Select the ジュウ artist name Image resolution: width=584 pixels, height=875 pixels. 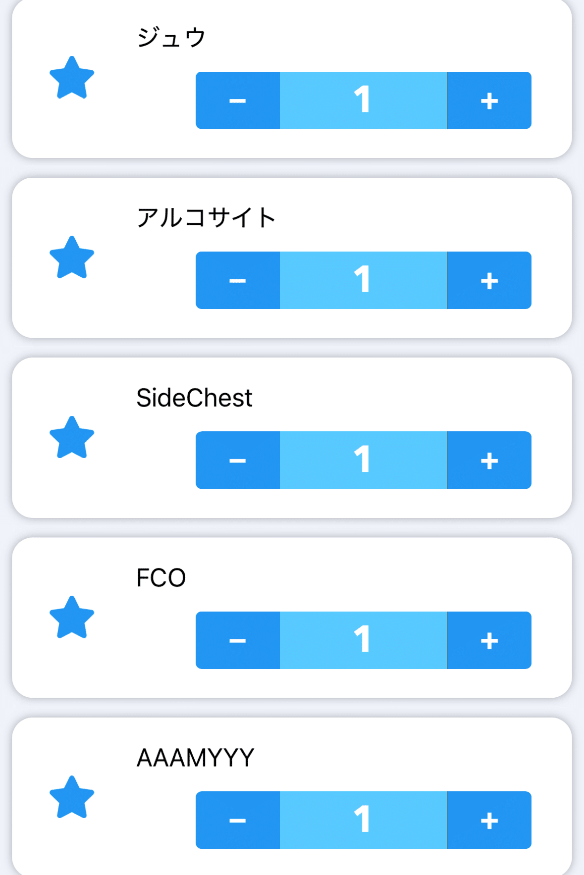pos(171,38)
